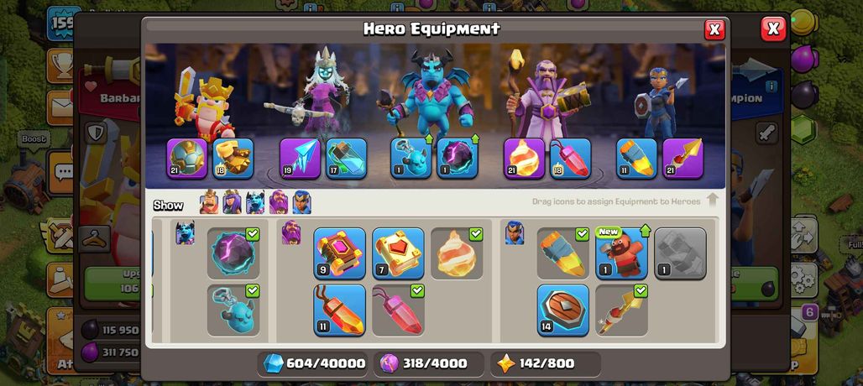Close the Hero Equipment window
Screen dimensions: 863x386
coord(714,29)
